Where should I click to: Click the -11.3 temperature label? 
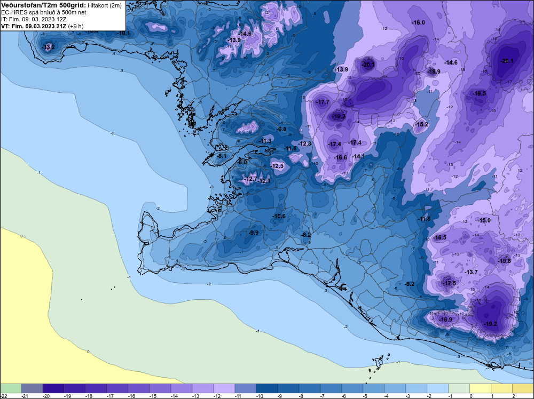pyautogui.click(x=265, y=141)
